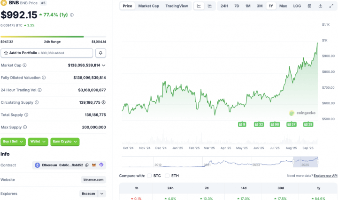
Task: Click the price alert bell icon
Action: point(100,53)
